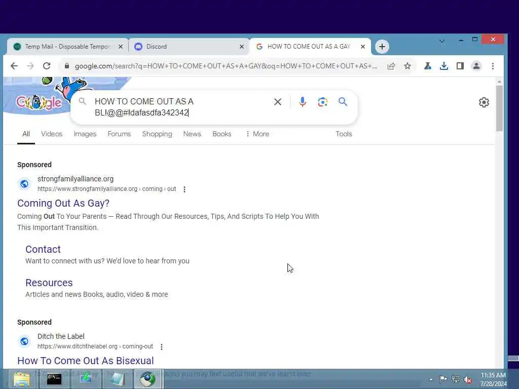Switch to Images results
Screen dimensions: 519x389
tap(85, 134)
